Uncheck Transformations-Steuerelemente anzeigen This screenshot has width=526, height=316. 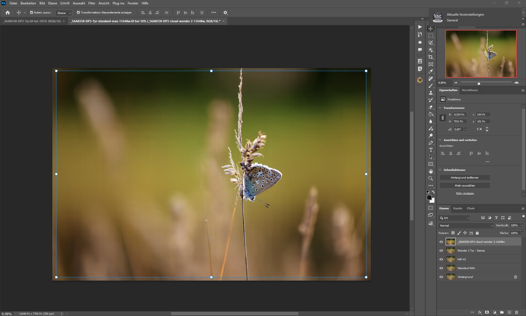pos(78,13)
